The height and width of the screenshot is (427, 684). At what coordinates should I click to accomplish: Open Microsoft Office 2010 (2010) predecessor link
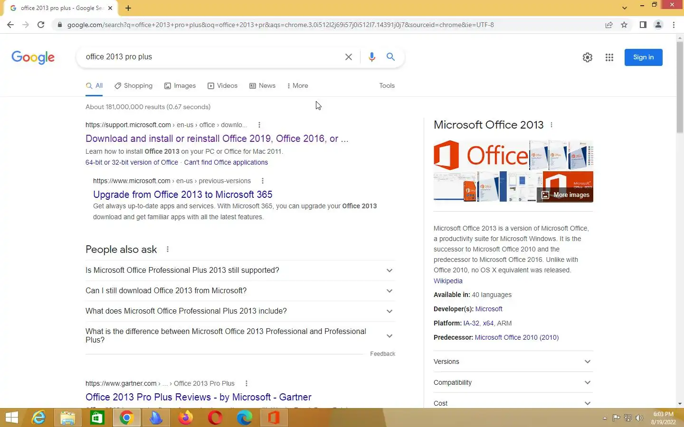(517, 337)
